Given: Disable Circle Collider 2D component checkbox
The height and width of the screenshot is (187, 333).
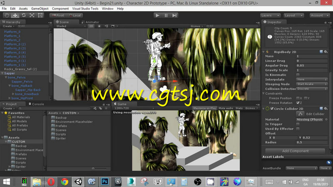Looking at the screenshot, I should (x=272, y=108).
